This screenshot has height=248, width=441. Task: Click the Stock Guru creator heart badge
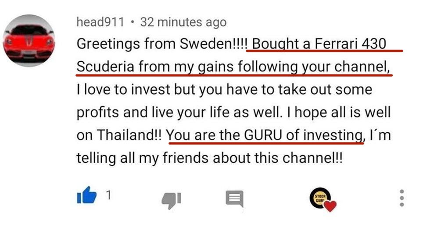pos(322,200)
